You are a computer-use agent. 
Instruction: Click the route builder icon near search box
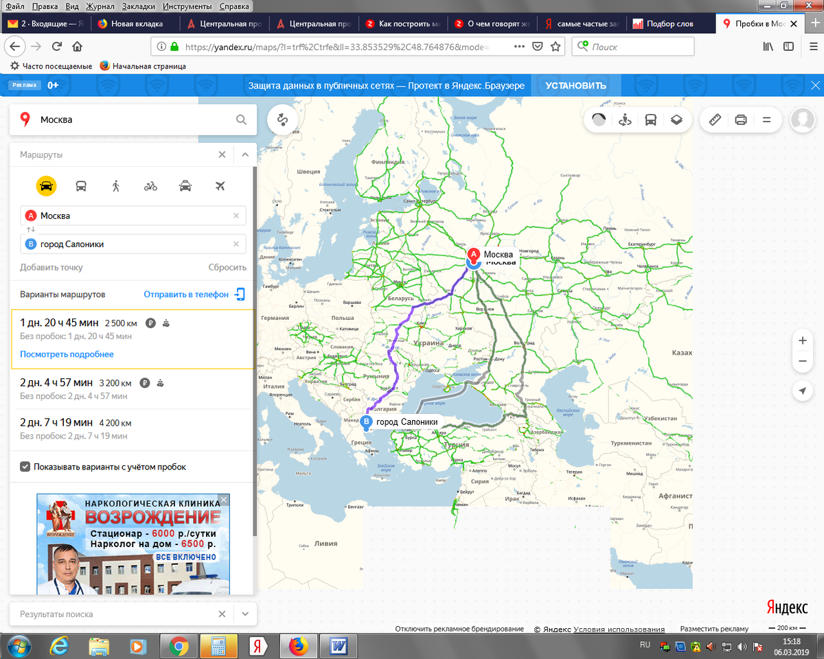point(282,119)
